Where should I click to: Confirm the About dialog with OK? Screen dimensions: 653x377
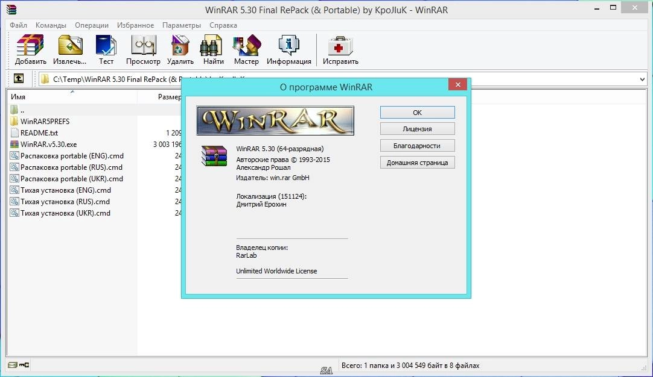[417, 112]
